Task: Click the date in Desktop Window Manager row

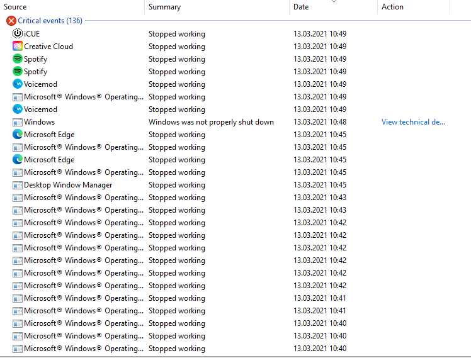Action: click(x=320, y=185)
